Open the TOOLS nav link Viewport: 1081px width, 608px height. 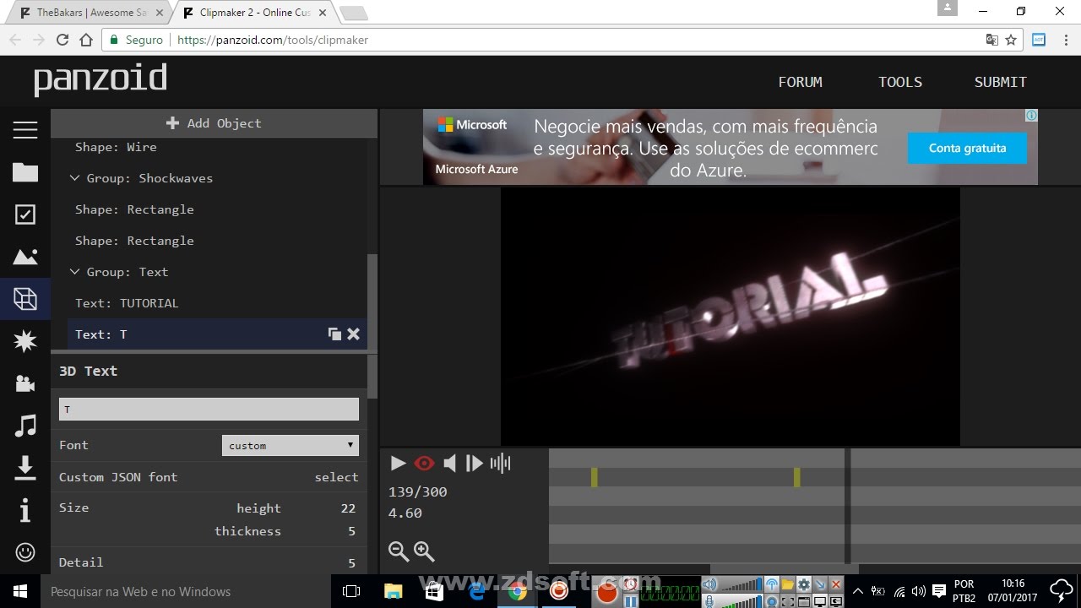click(900, 82)
